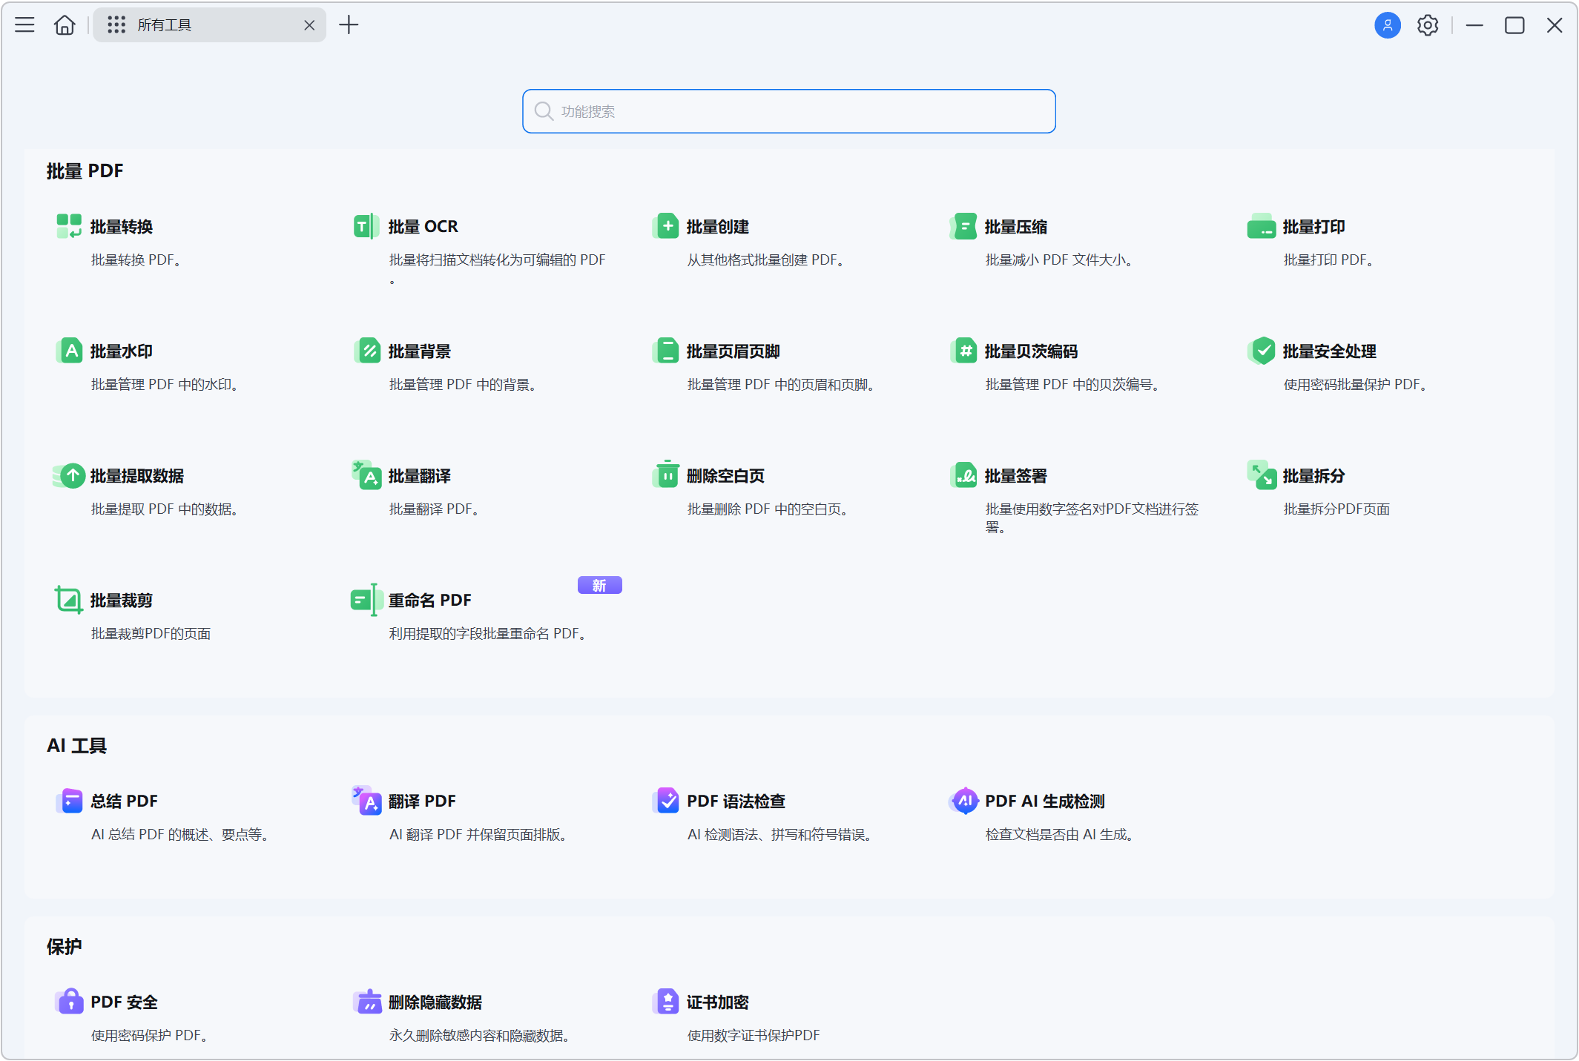Open the 批量水印 tool icon
Screen dimensions: 1579x1061
70,351
